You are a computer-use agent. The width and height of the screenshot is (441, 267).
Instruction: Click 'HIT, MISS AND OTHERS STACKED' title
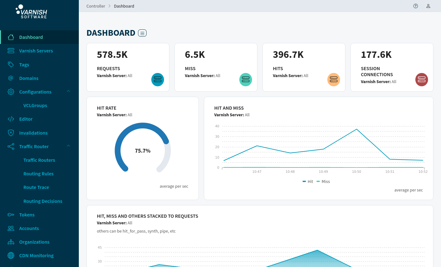[x=148, y=216]
